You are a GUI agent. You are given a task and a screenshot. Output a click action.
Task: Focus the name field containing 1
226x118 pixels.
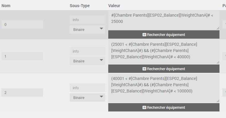(22, 56)
